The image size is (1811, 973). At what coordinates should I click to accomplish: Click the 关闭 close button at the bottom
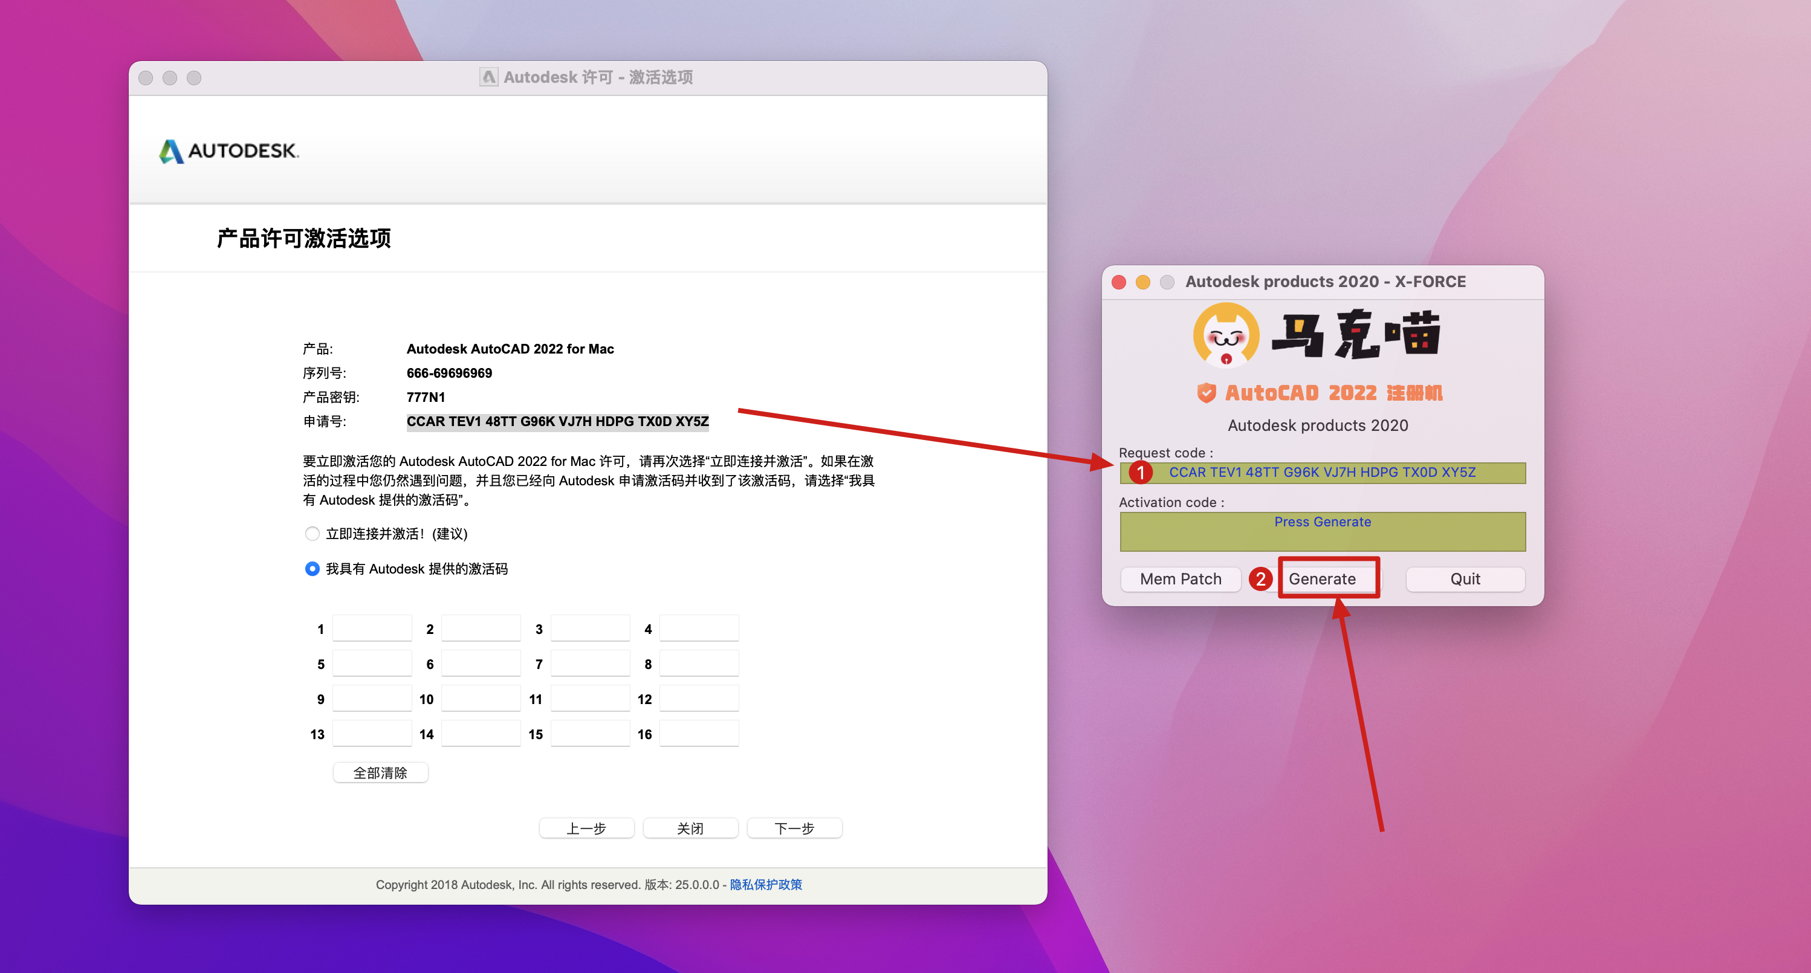[690, 828]
